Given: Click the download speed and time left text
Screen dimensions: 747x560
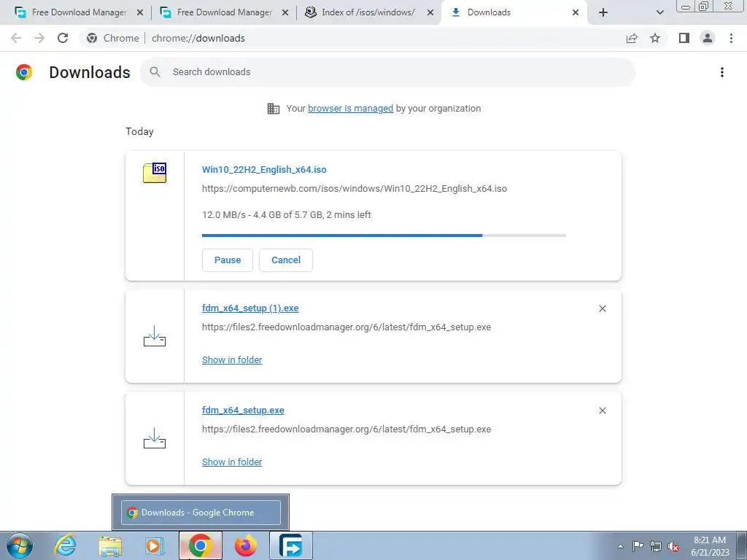Looking at the screenshot, I should click(286, 215).
